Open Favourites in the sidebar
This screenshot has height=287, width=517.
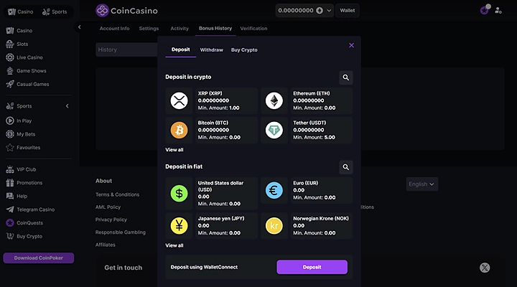[x=24, y=148]
